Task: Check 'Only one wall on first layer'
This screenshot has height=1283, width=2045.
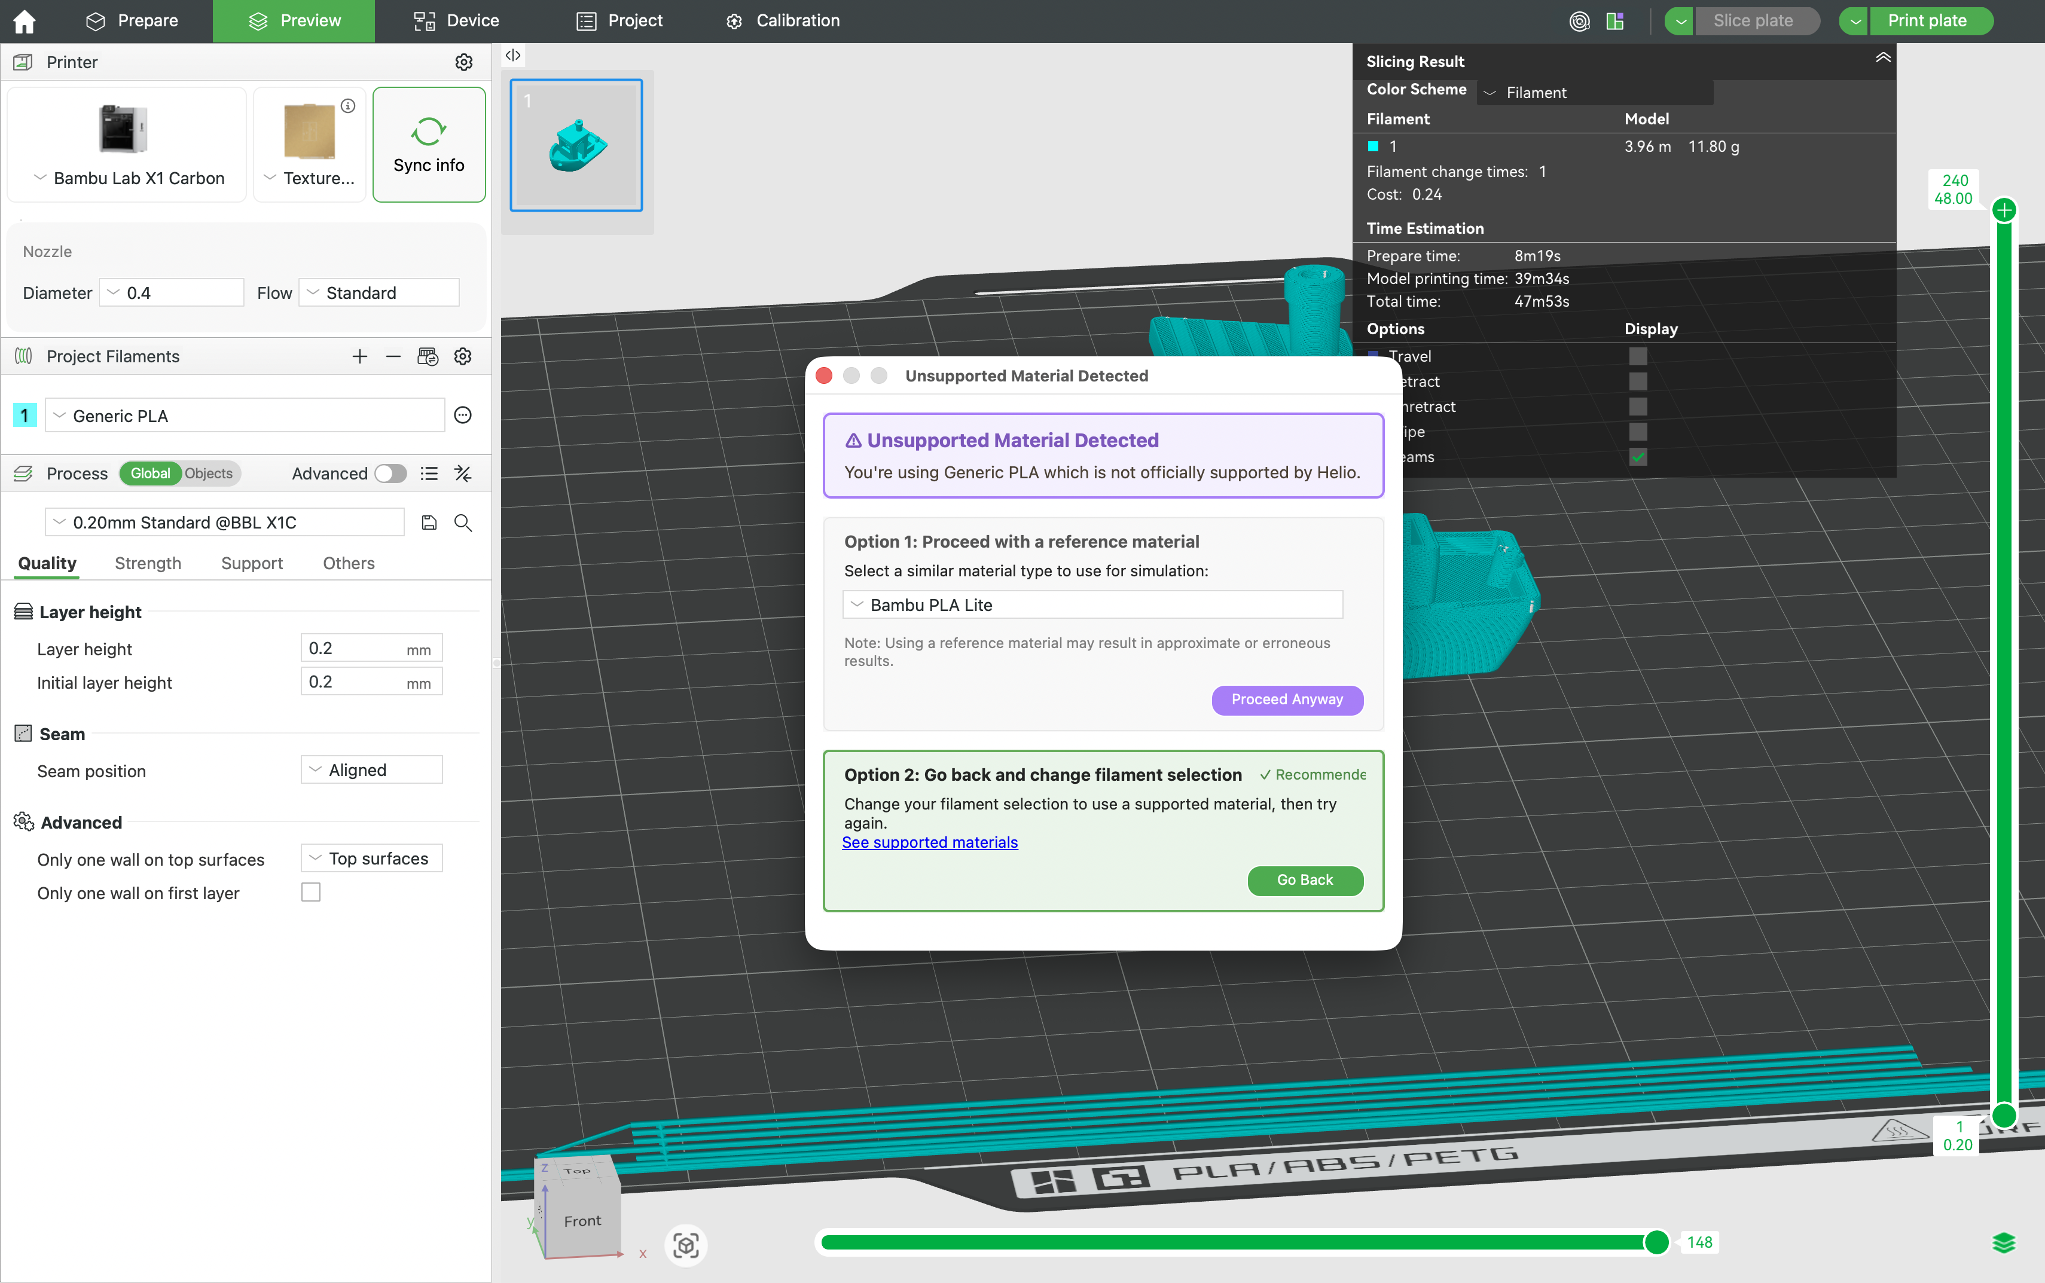Action: coord(310,892)
